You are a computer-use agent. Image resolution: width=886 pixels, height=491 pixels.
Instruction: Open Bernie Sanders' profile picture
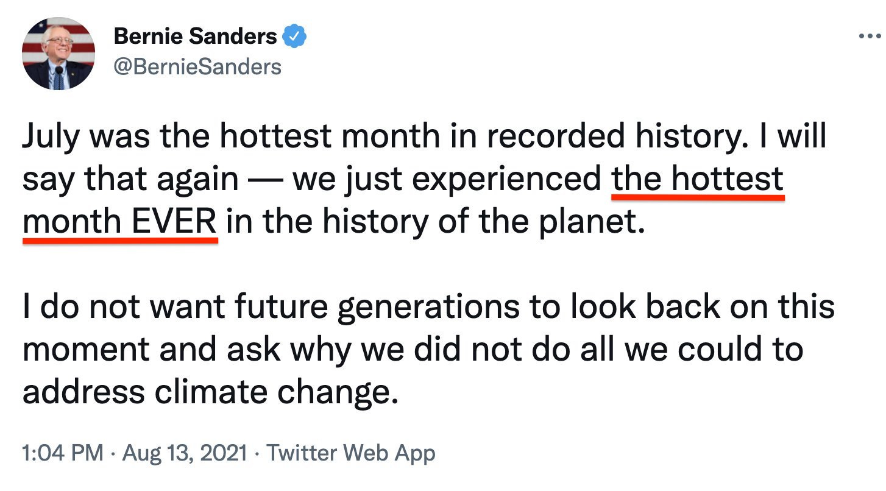point(59,54)
